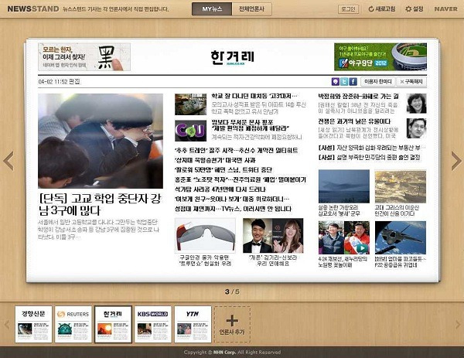Viewport: 464px width, 358px height.
Task: Open article 팔로워 53만명 혜민 스님
Action: (x=223, y=170)
